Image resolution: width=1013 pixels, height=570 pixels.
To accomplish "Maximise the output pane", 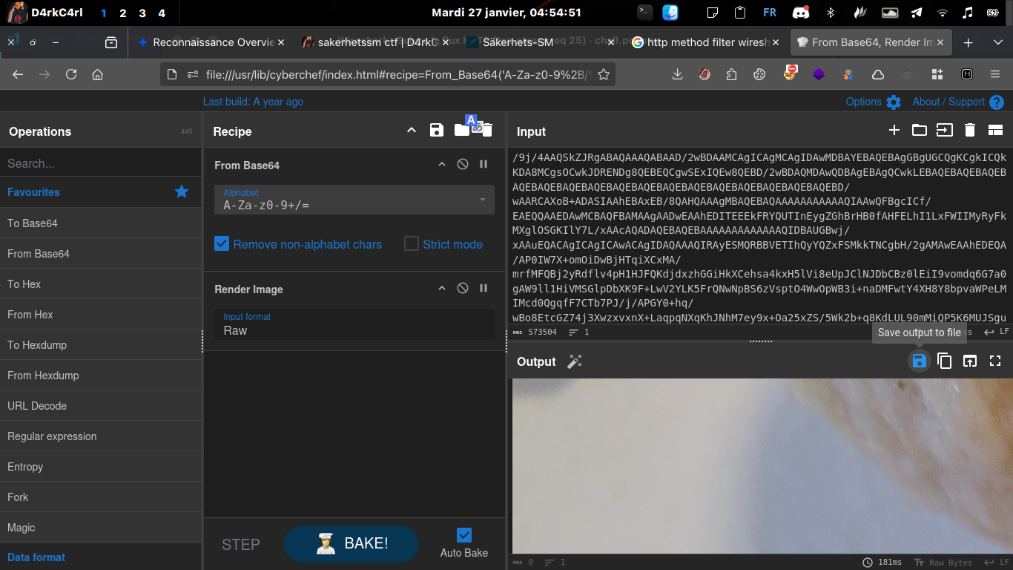I will [995, 361].
